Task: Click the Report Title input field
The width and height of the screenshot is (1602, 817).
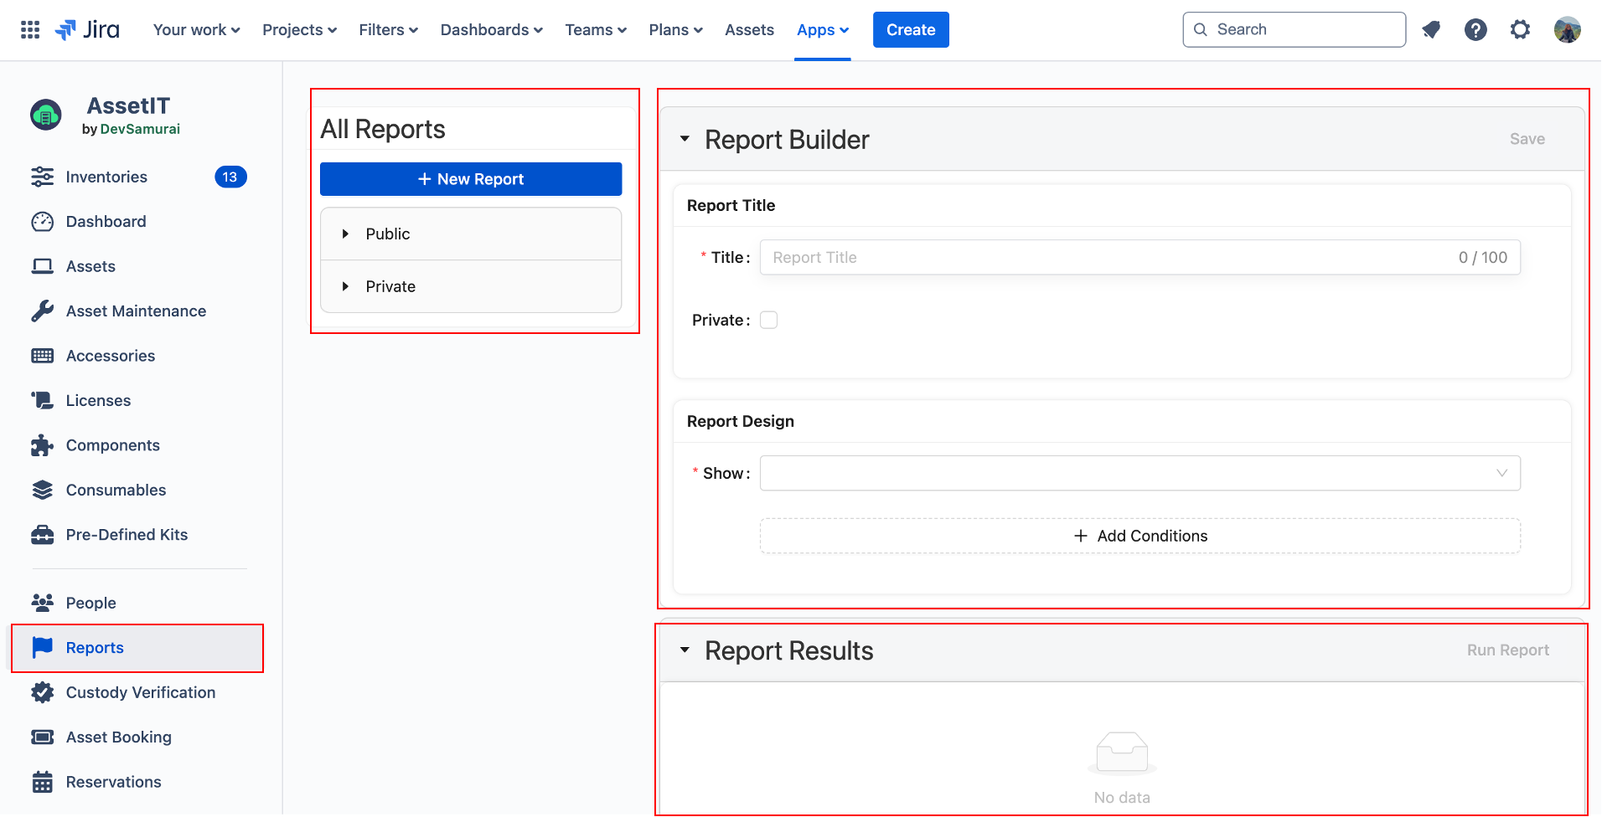Action: pos(1106,258)
